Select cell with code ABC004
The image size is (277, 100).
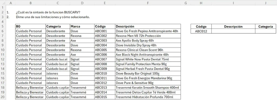105,45
